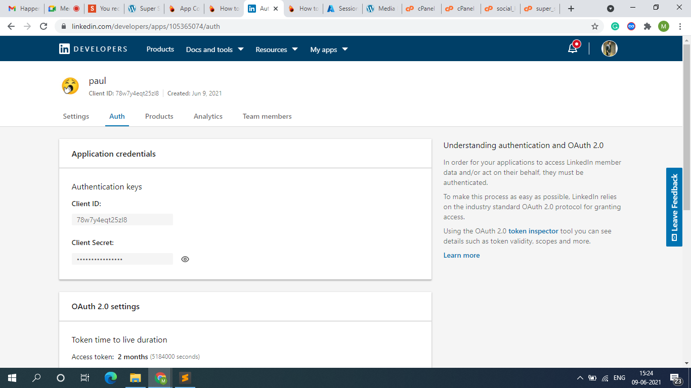Click the Client ID field
Viewport: 691px width, 388px height.
coord(122,220)
